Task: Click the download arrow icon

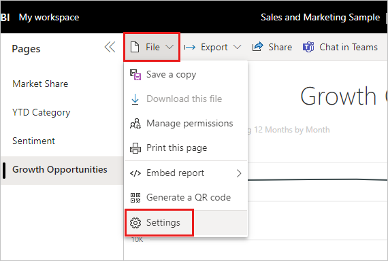Action: [135, 99]
